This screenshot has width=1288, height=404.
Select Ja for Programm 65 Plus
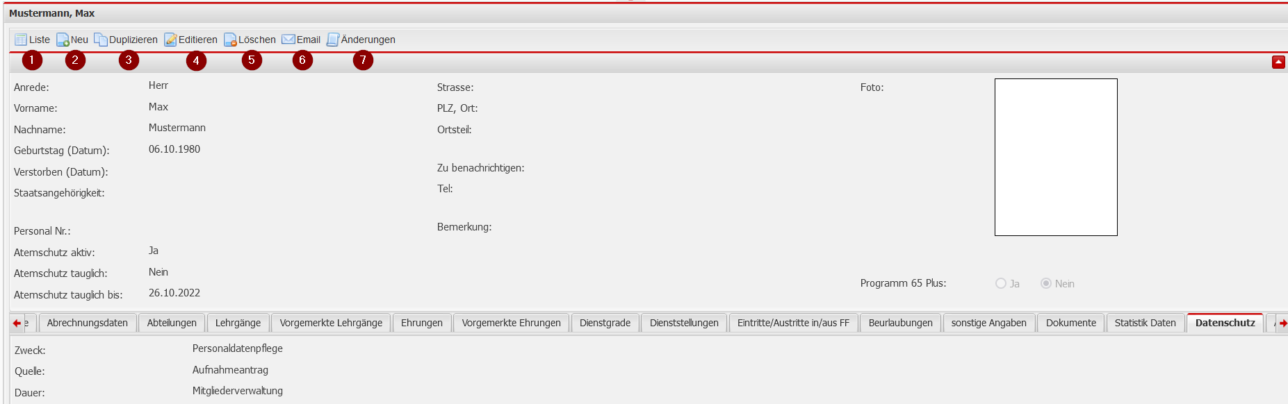pos(1001,283)
